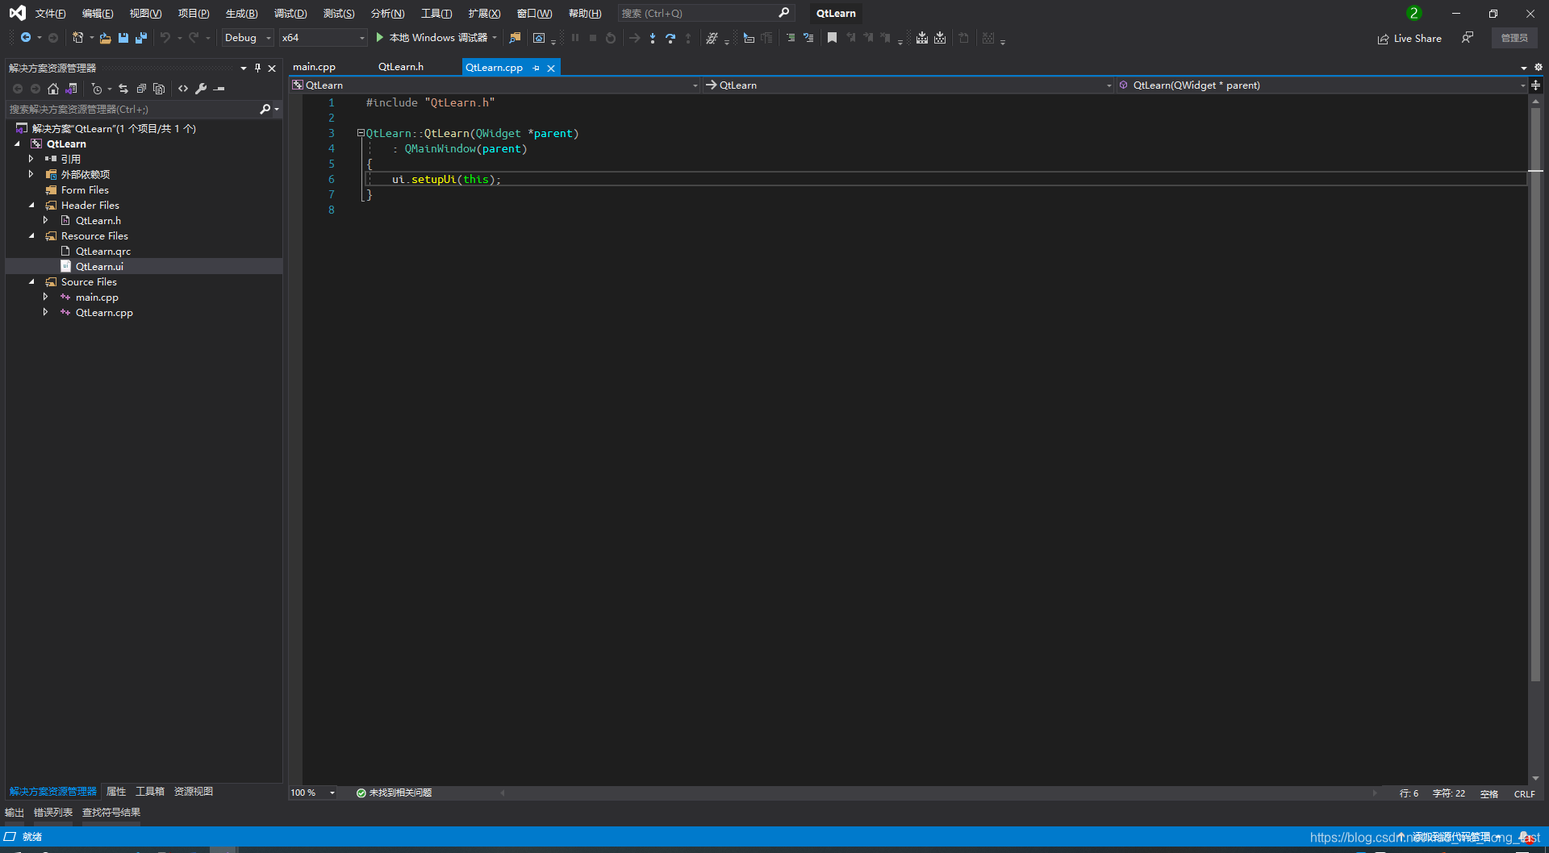The image size is (1549, 853).
Task: Click the split editor handle above the scrollbar
Action: pos(1535,85)
